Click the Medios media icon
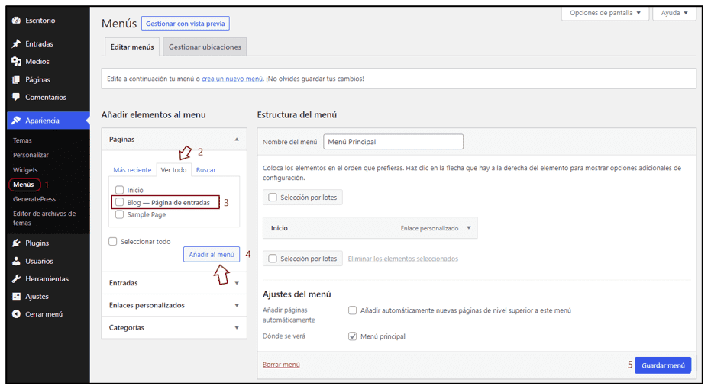Image resolution: width=711 pixels, height=389 pixels. point(16,61)
